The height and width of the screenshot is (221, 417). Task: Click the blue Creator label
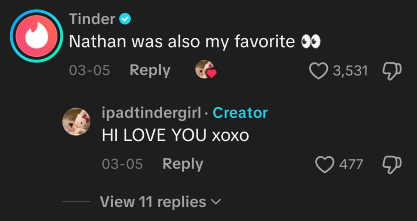point(240,113)
